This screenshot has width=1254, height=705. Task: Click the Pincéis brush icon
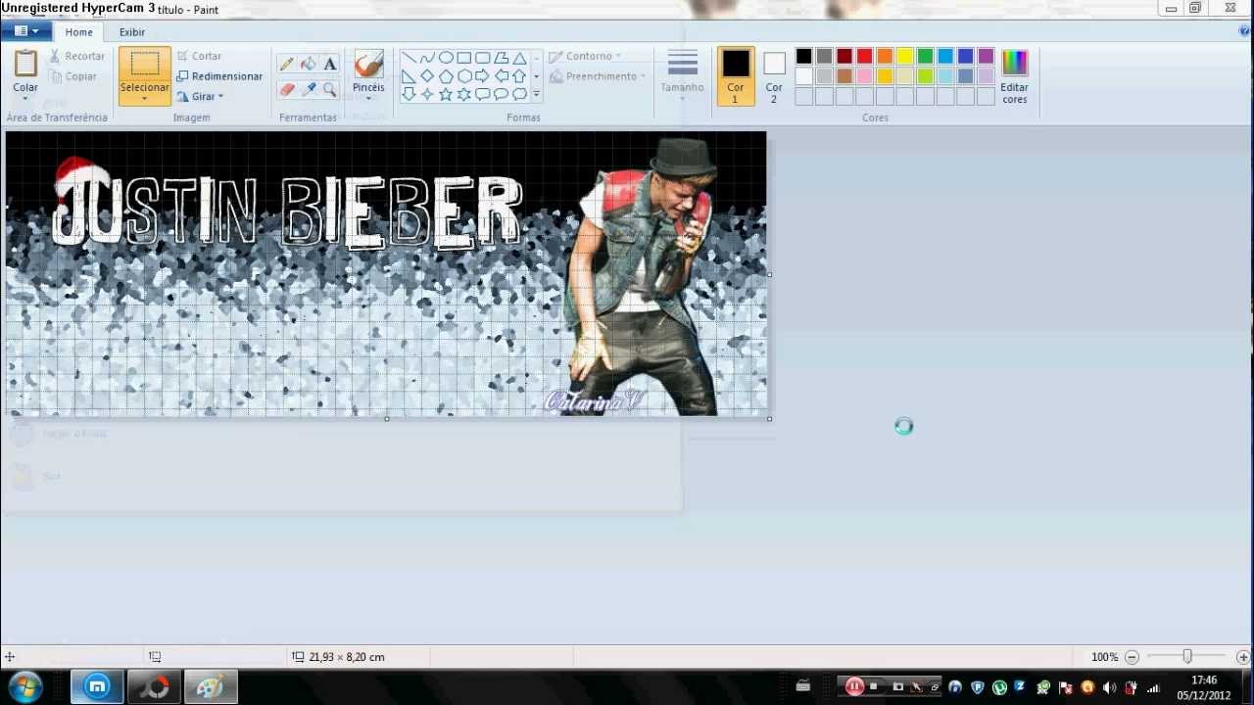pos(368,64)
